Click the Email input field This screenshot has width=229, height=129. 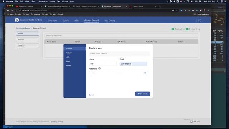pos(133,64)
